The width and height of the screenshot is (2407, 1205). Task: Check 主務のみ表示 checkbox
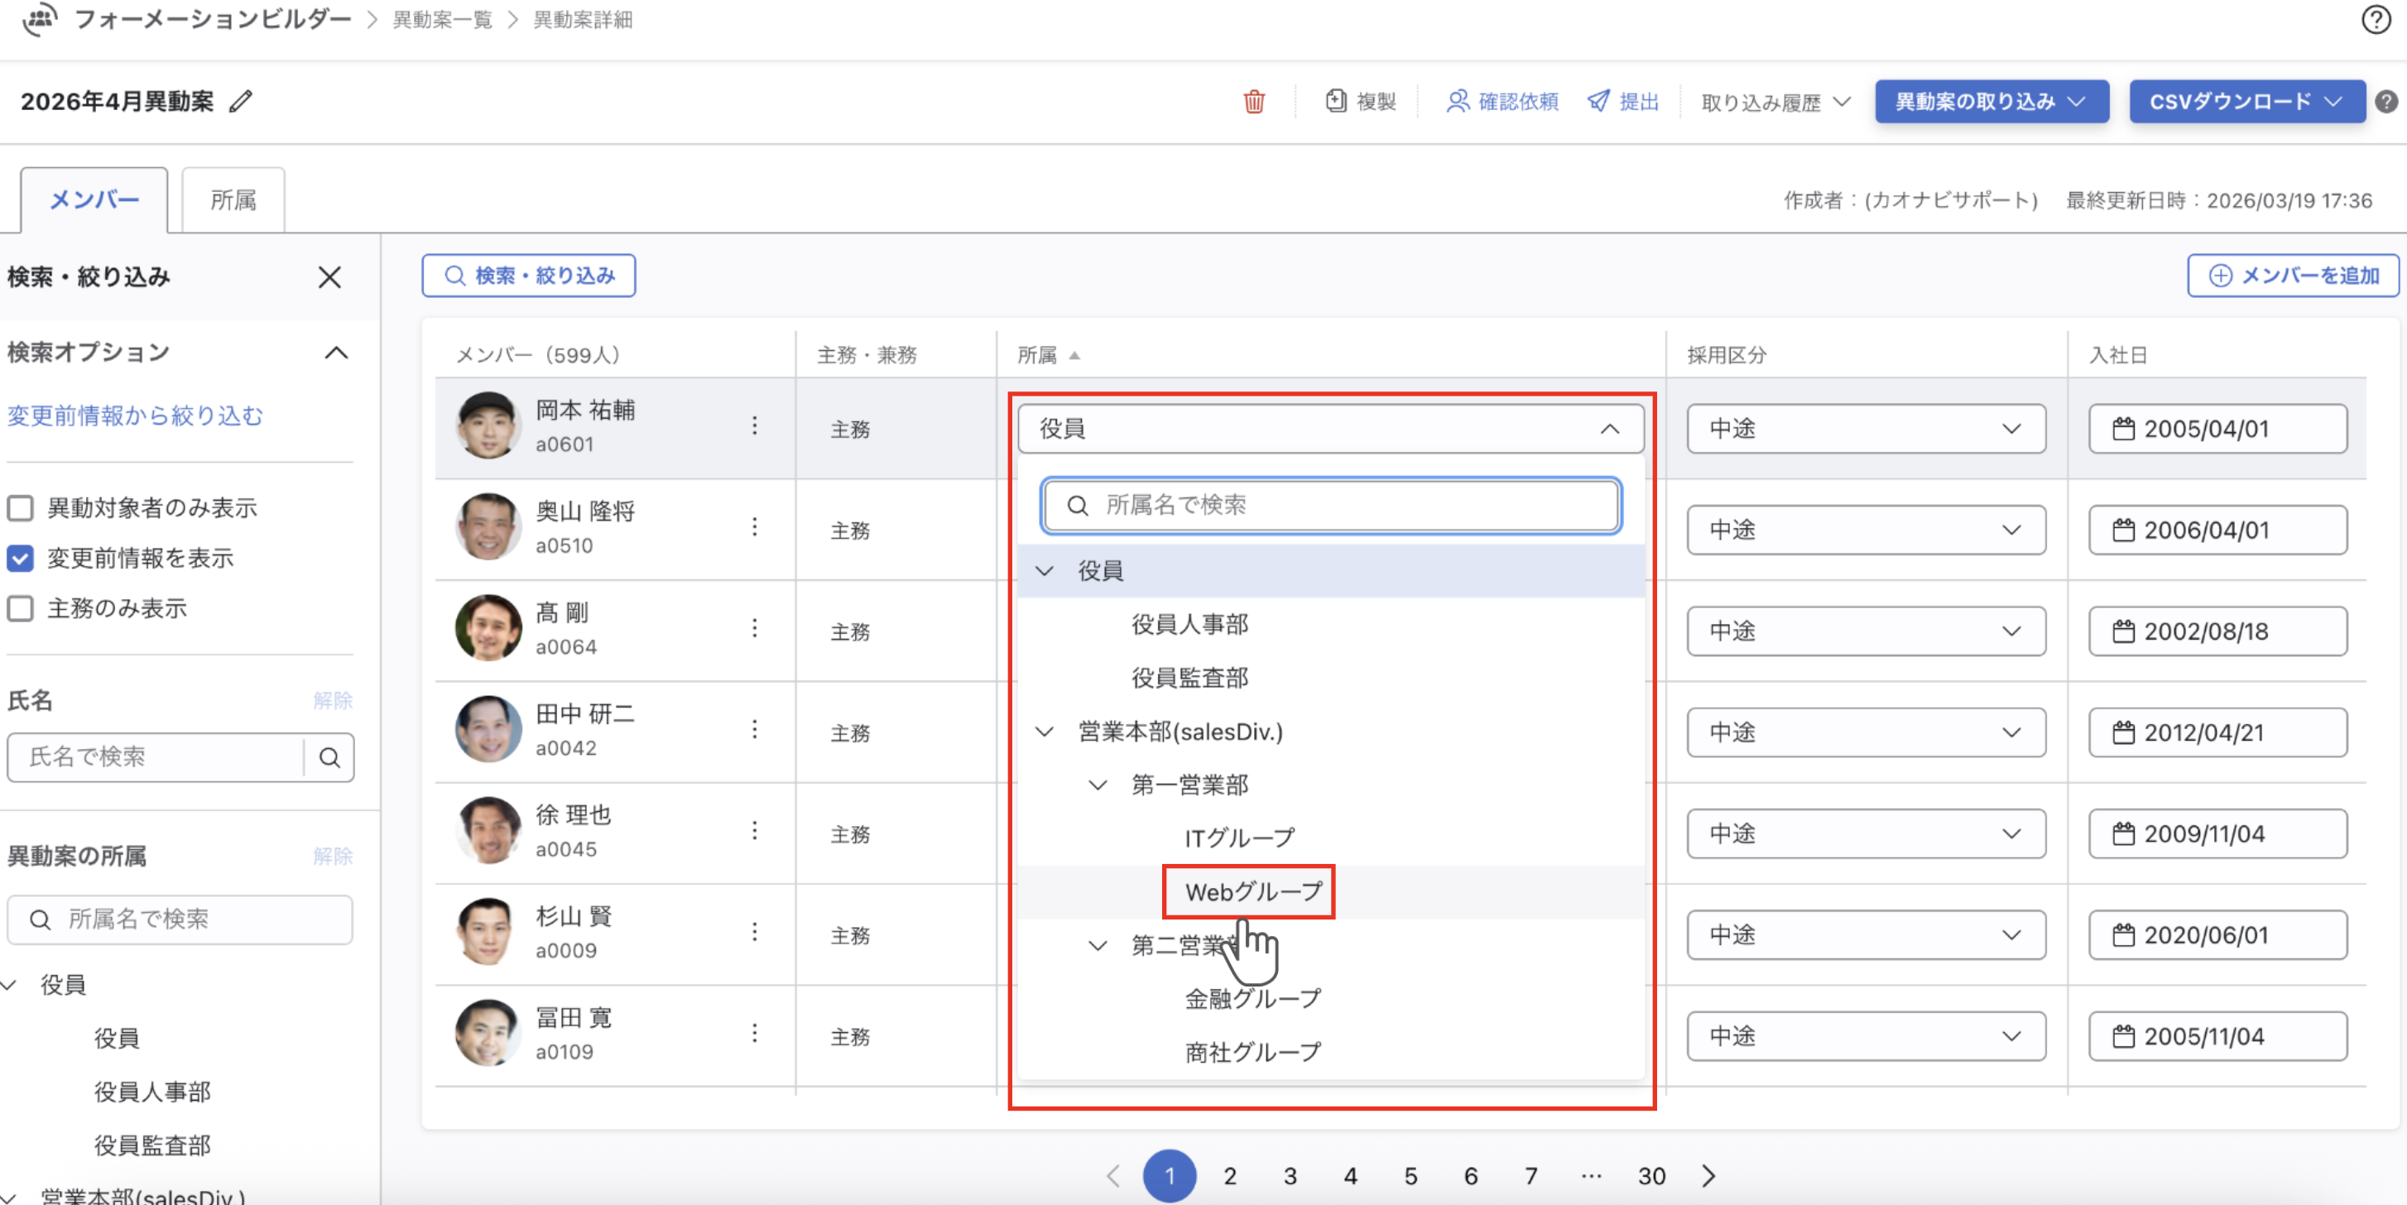21,608
